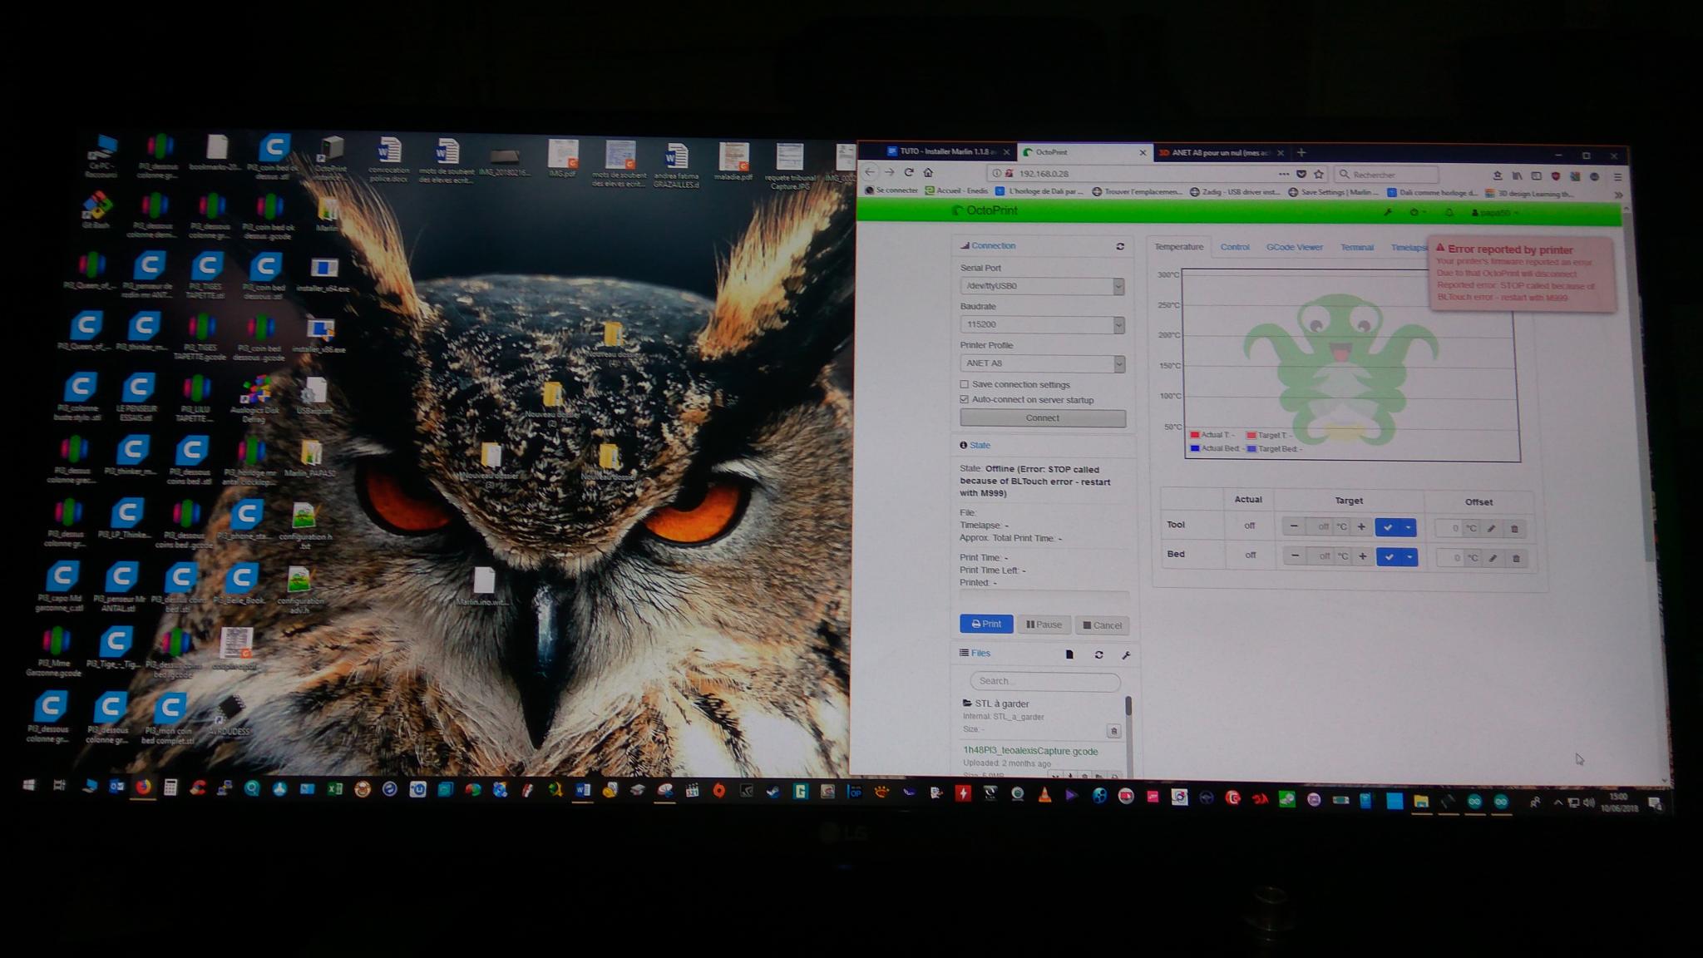The image size is (1703, 958).
Task: Open Windows Start button on taskbar
Action: pos(29,785)
